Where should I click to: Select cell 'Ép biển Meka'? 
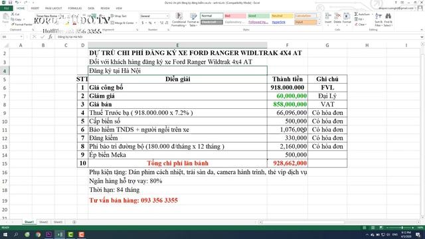[177, 155]
